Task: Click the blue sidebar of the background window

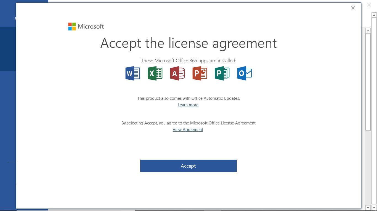Action: 8,110
